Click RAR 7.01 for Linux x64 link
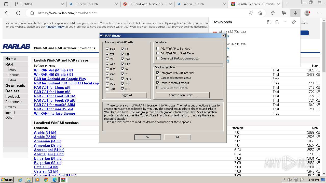Screen dimensions: 326x183 point(52,87)
